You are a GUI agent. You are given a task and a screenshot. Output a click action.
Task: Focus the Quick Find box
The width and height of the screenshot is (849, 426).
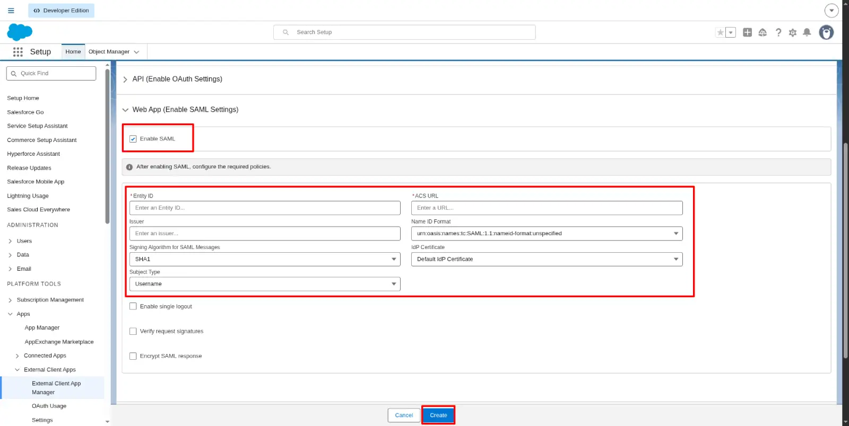pyautogui.click(x=51, y=73)
